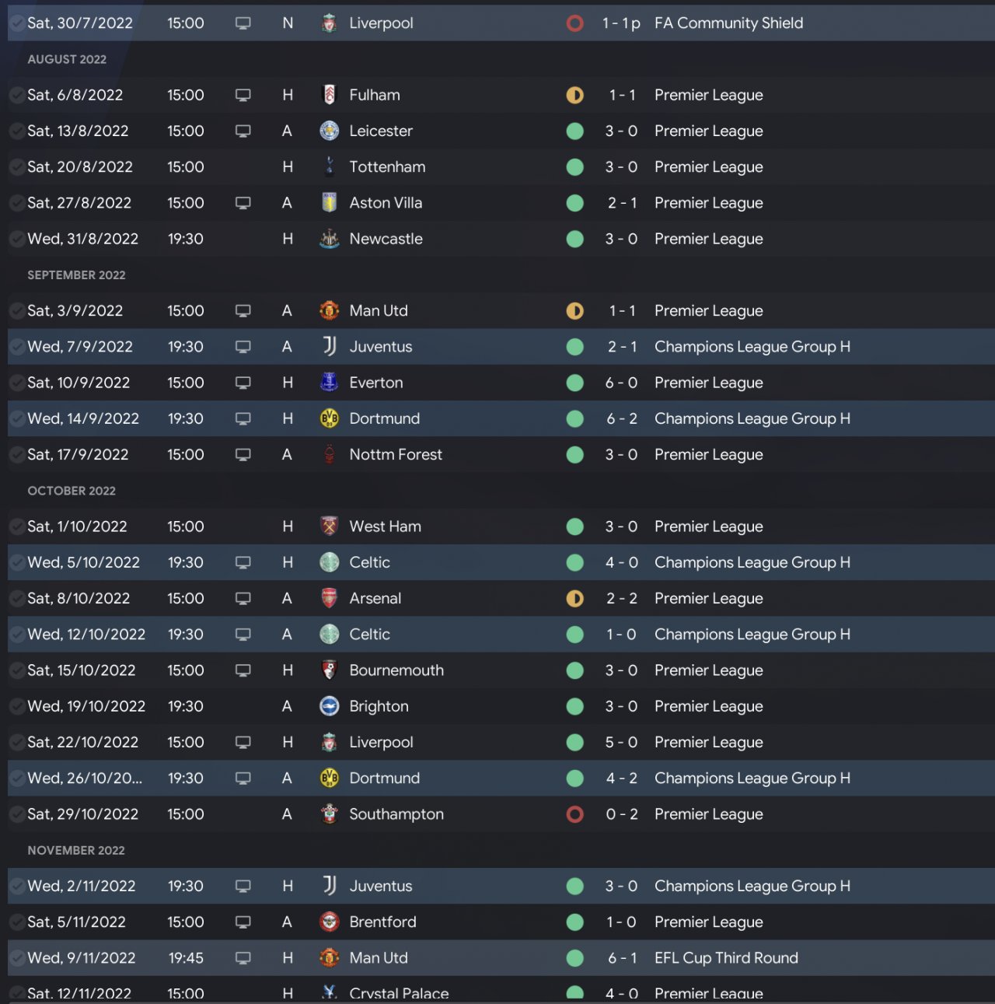Select the Arsenal club crest
The height and width of the screenshot is (1004, 995).
(x=329, y=598)
